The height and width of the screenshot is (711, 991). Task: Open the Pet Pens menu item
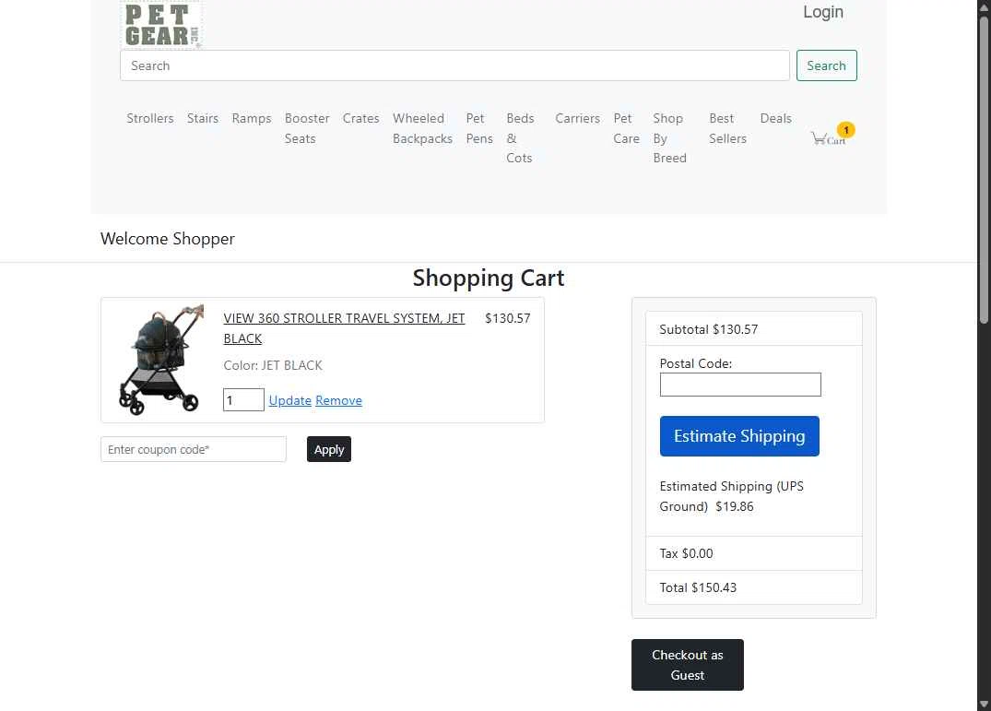click(x=479, y=128)
